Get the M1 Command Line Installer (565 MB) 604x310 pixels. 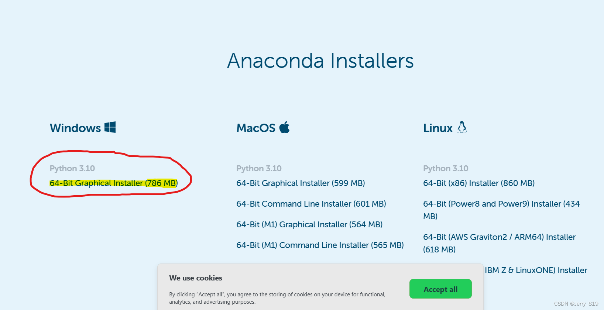(x=320, y=245)
